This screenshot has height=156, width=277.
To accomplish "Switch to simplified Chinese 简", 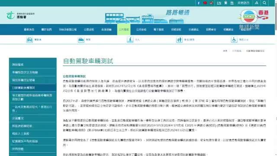I will pos(232,3).
